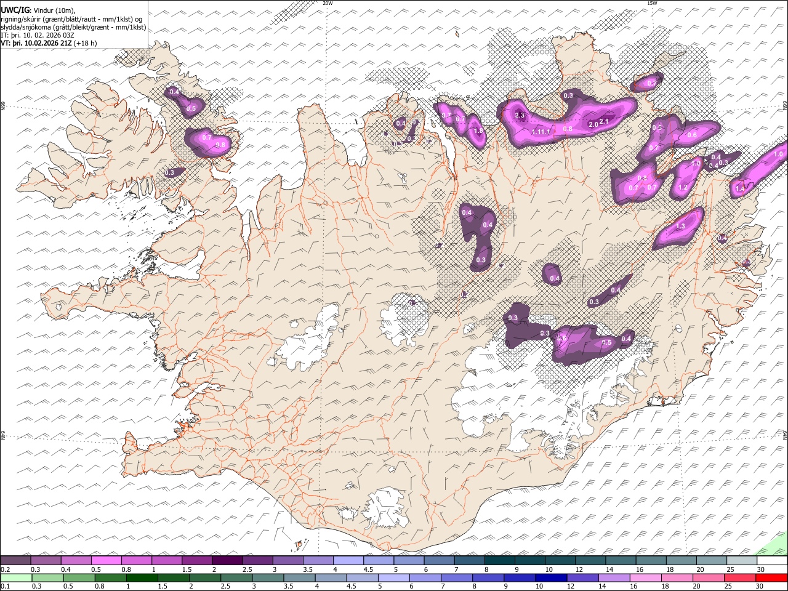Image resolution: width=788 pixels, height=591 pixels.
Task: Select the lower legend swatch labeled 3.5
Action: (x=299, y=577)
